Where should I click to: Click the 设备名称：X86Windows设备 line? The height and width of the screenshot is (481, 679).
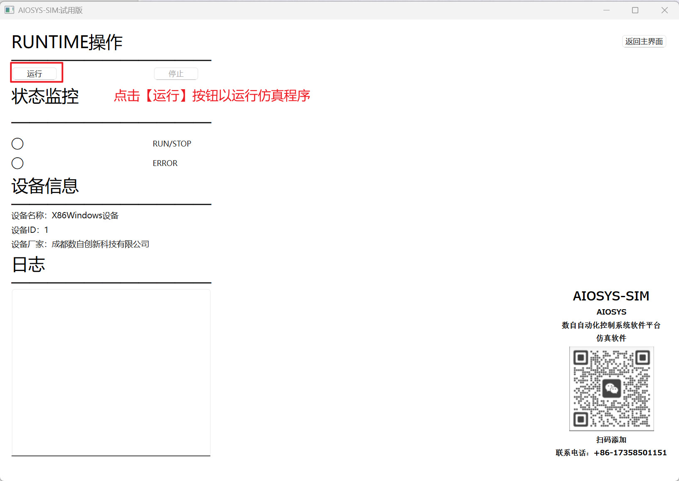click(65, 215)
